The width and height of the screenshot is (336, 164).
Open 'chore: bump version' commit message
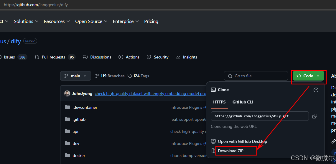click(188, 155)
